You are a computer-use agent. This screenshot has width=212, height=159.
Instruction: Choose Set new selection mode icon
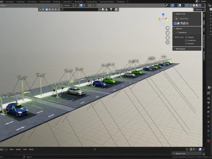(x=175, y=23)
